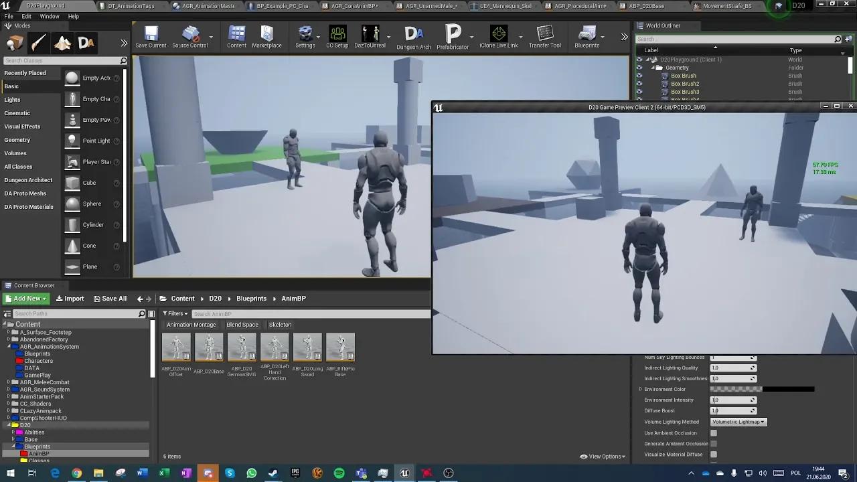Open View Options in Content Browser
This screenshot has width=857, height=482.
601,456
